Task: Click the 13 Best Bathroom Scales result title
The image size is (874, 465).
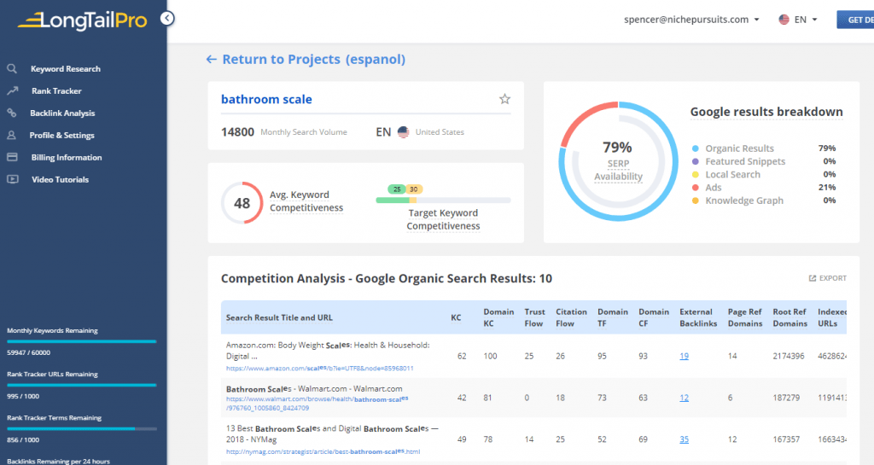Action: [x=332, y=433]
